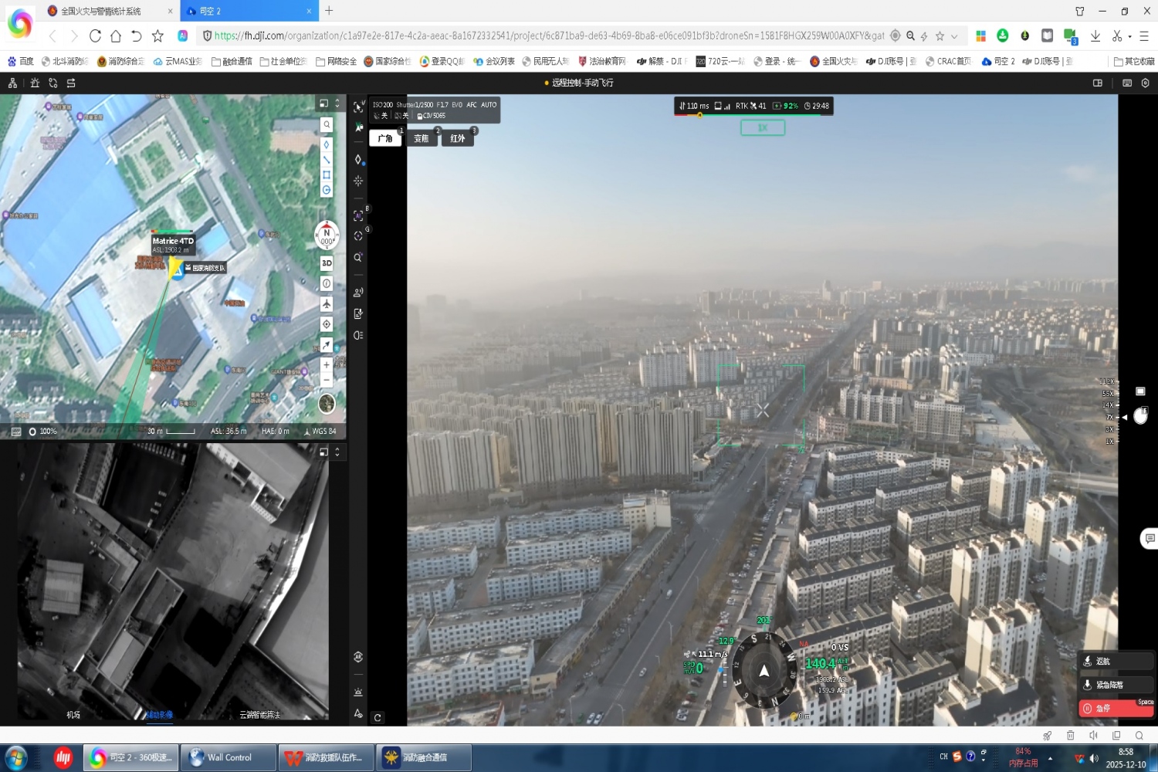Click the map zoom-in plus button
The image size is (1158, 772).
click(327, 364)
